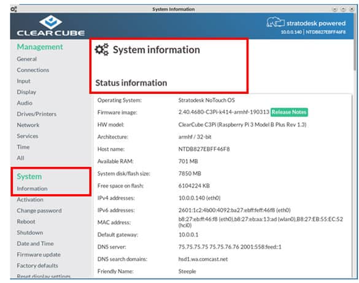Maximize the System Information window
Image resolution: width=359 pixels, height=283 pixels.
point(343,9)
